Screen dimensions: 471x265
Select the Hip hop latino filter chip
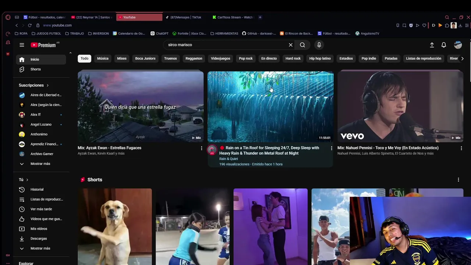[x=320, y=59]
